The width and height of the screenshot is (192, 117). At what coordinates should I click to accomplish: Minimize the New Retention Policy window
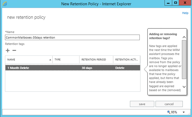tap(168, 3)
